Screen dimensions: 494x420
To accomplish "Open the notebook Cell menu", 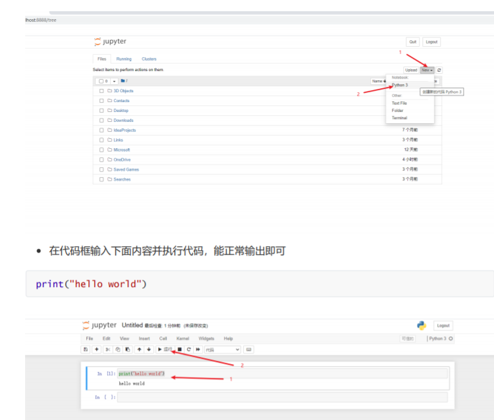I will 163,338.
